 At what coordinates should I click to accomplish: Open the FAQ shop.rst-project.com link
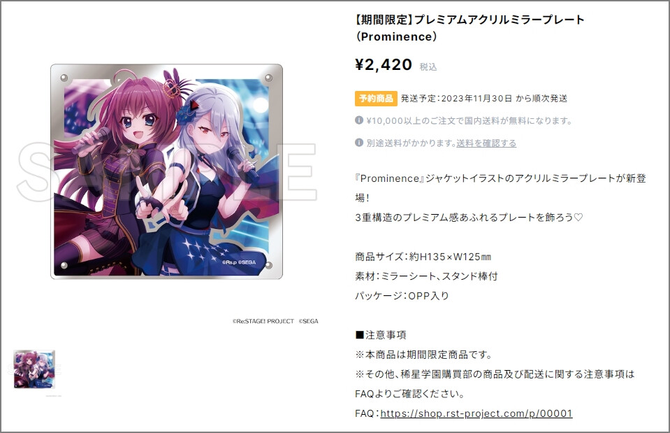(x=476, y=413)
